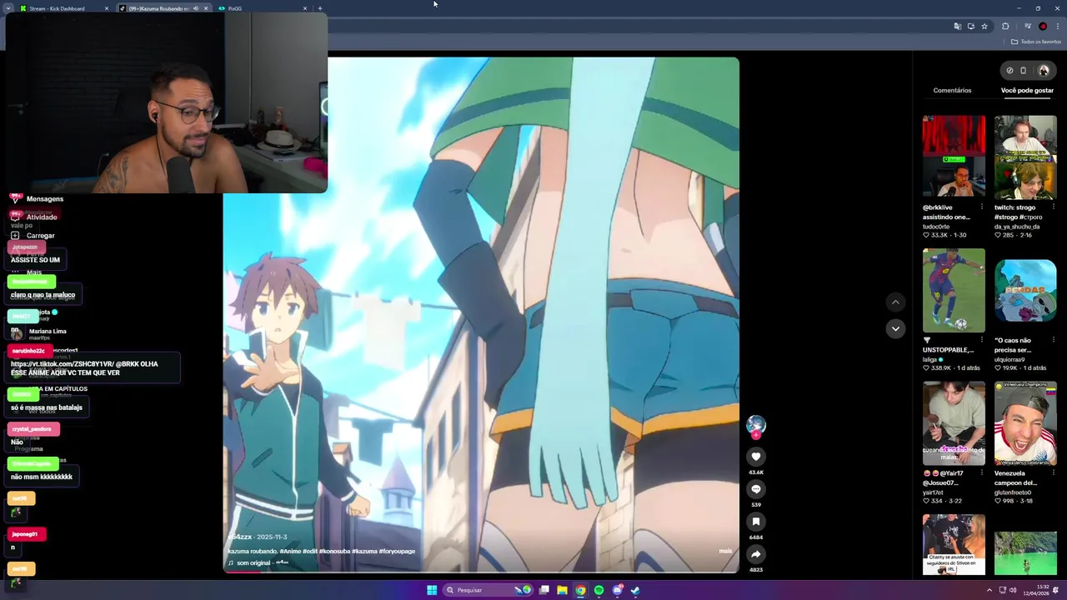Screen dimensions: 1067x600
Task: Bookmark this page with the star icon
Action: (x=984, y=27)
